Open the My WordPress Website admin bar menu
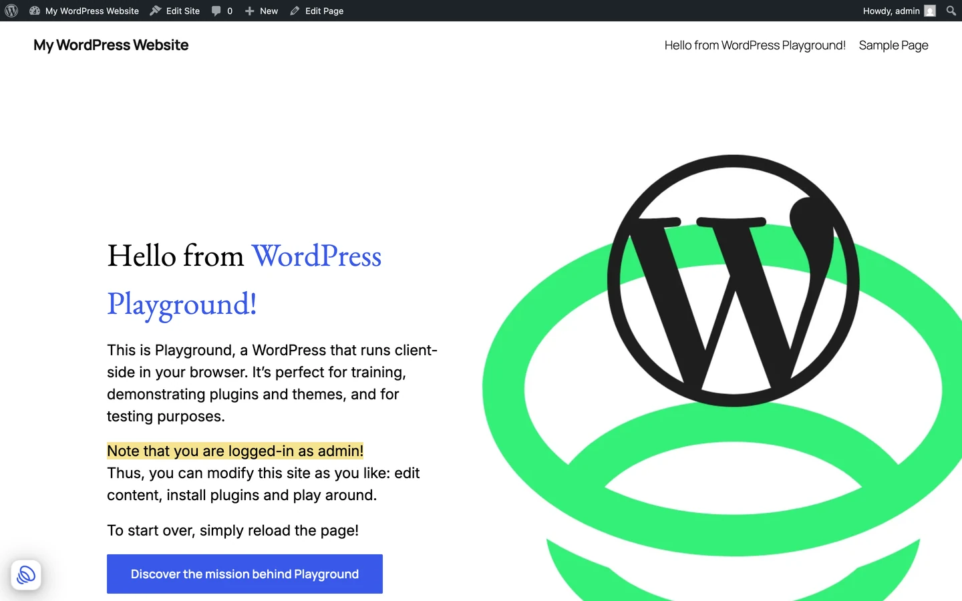The width and height of the screenshot is (962, 601). [x=85, y=11]
